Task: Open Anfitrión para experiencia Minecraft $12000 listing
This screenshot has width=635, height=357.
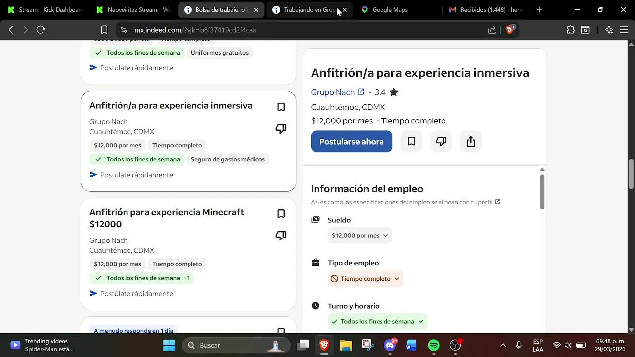Action: pos(167,218)
